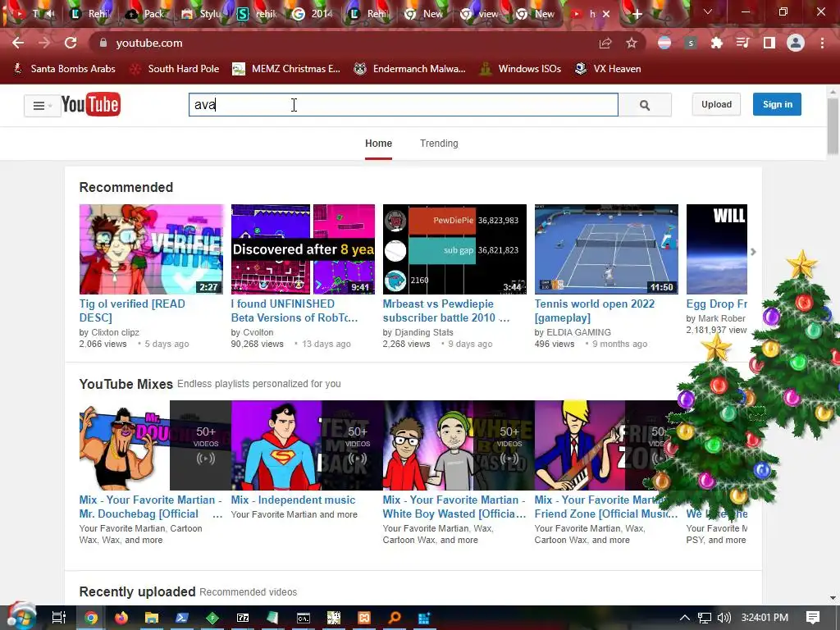Open Chrome three-dot menu
The width and height of the screenshot is (840, 630).
pyautogui.click(x=822, y=43)
